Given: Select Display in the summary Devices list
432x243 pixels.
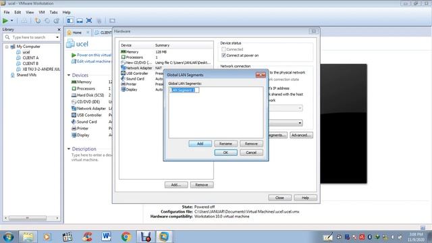Looking at the screenshot, I should (x=83, y=135).
